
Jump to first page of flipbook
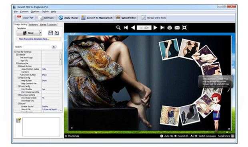[126, 28]
